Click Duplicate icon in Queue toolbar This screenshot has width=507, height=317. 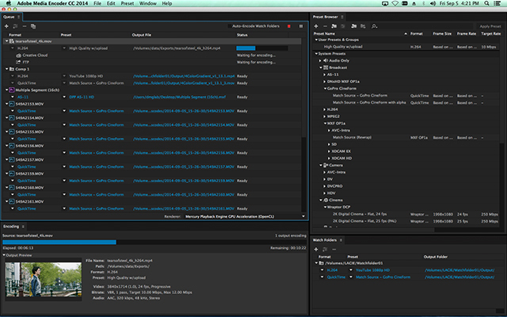[33, 25]
